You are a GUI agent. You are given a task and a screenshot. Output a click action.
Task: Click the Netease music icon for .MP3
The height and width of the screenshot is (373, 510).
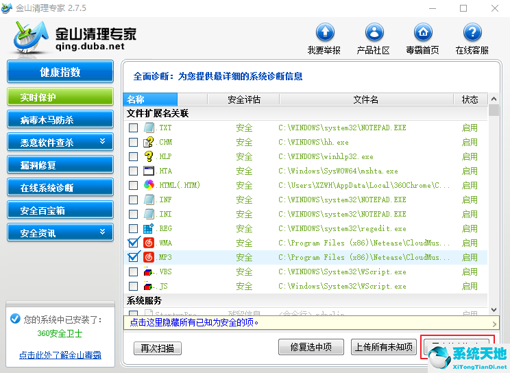(149, 257)
